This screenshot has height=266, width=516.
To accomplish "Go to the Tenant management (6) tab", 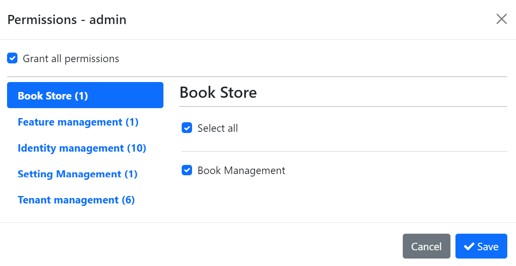I will click(76, 200).
